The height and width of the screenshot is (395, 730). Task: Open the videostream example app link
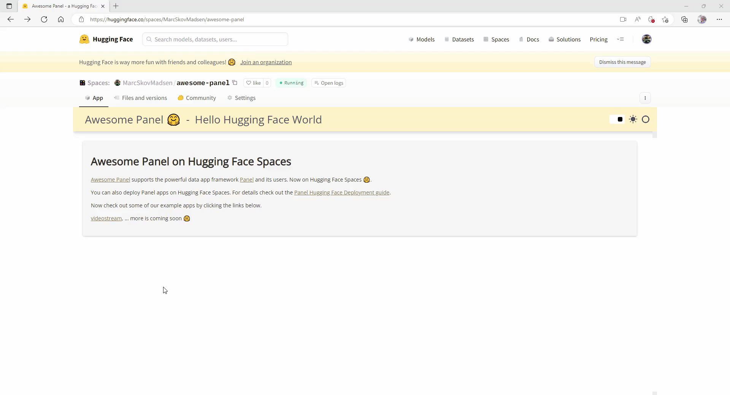coord(106,218)
